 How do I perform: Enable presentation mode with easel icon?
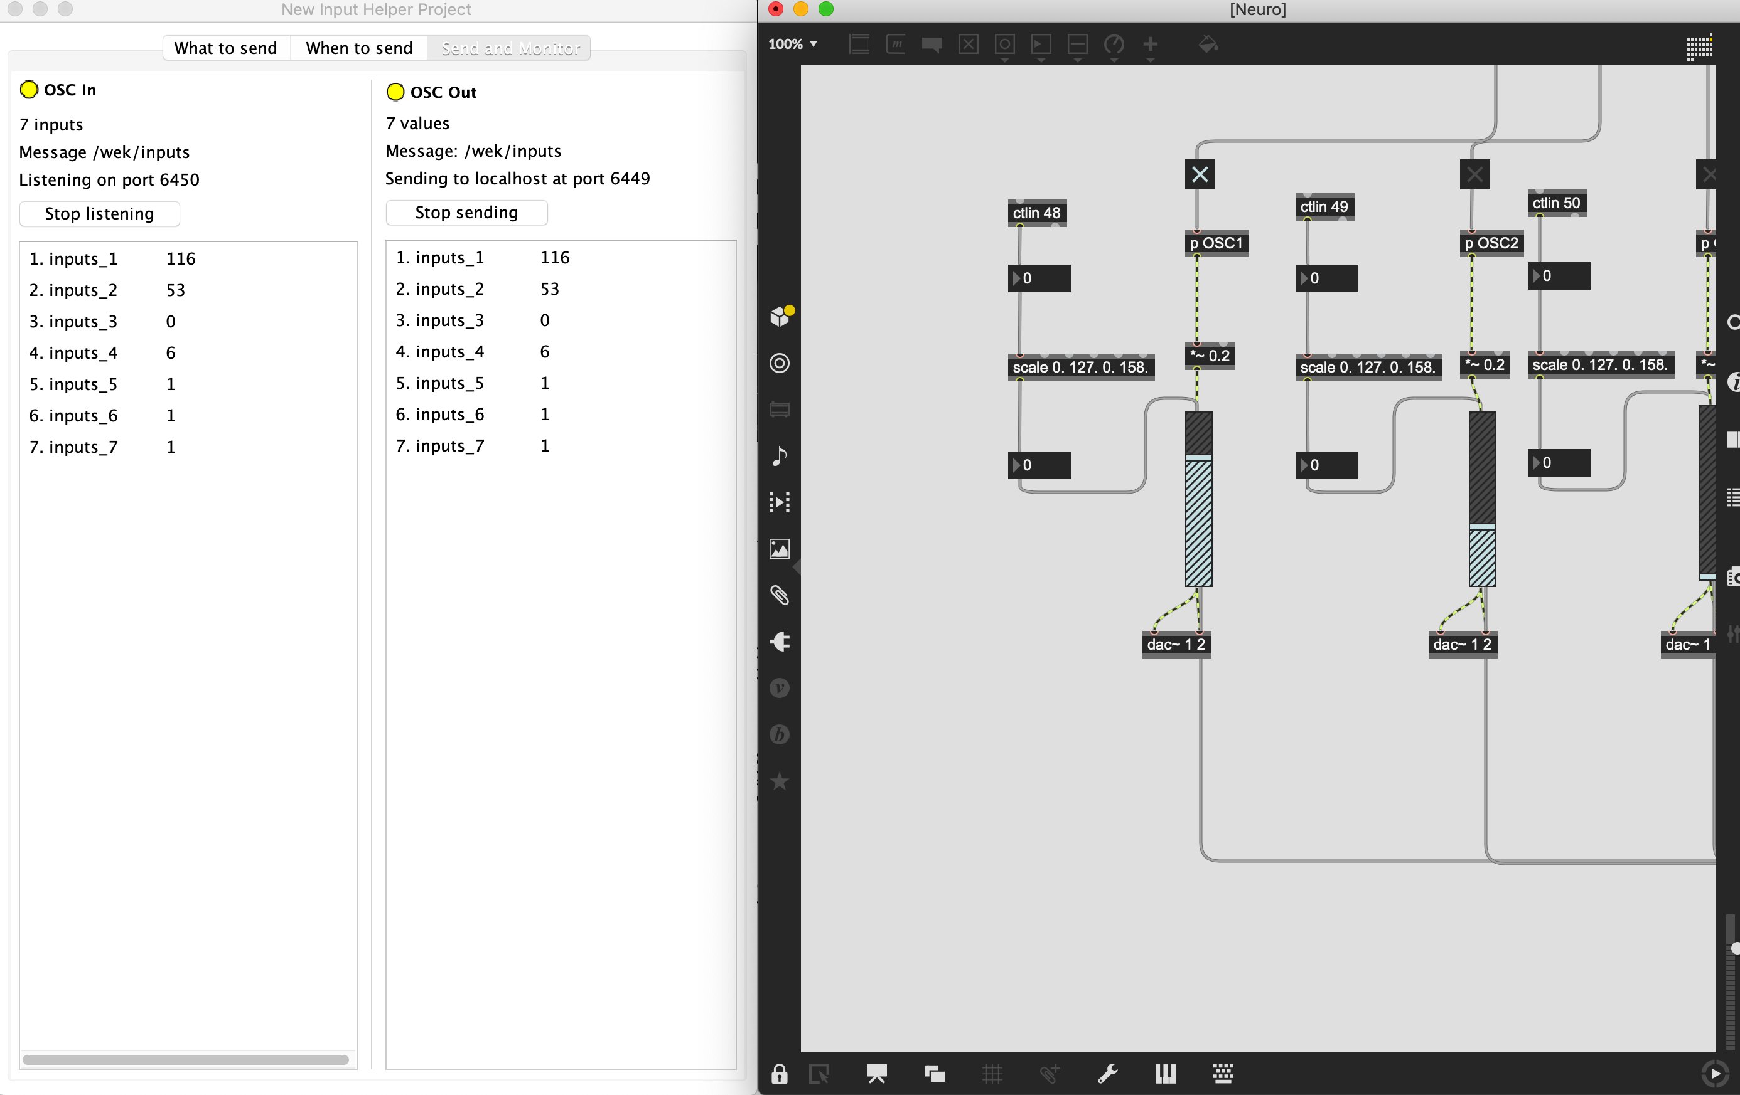tap(876, 1074)
